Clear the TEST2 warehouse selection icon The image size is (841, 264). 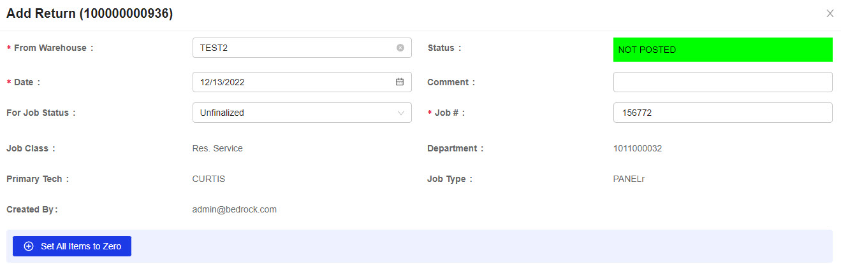click(400, 48)
